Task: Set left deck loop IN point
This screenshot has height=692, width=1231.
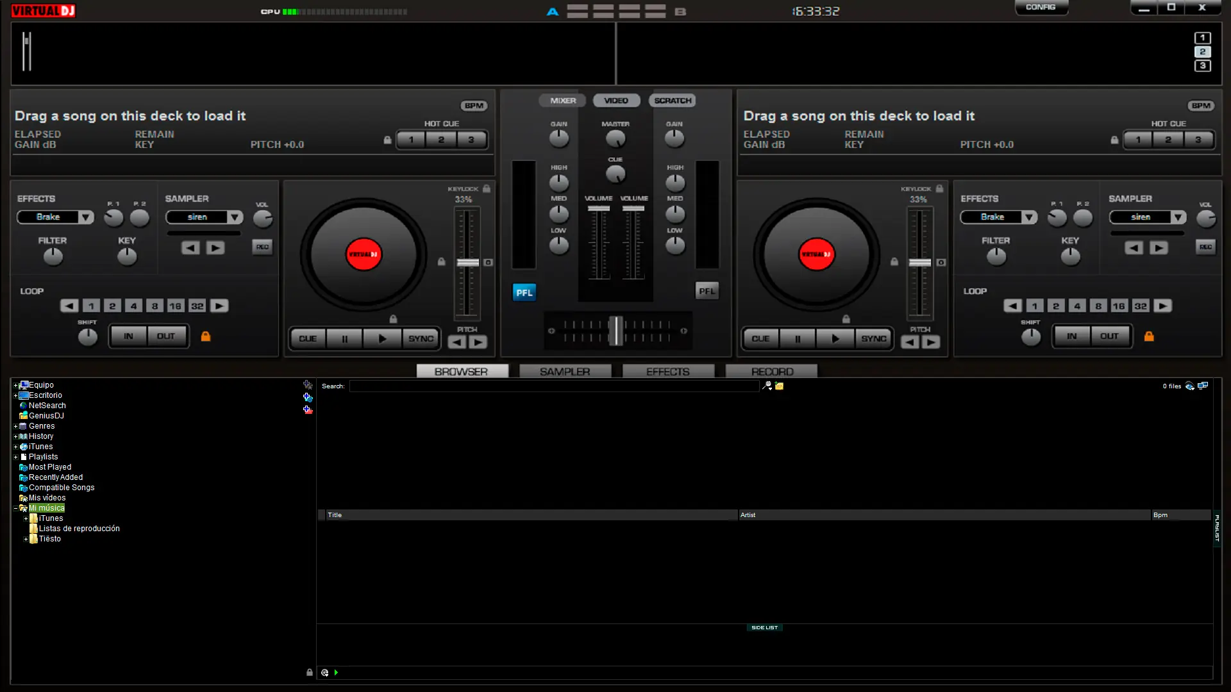Action: point(128,336)
